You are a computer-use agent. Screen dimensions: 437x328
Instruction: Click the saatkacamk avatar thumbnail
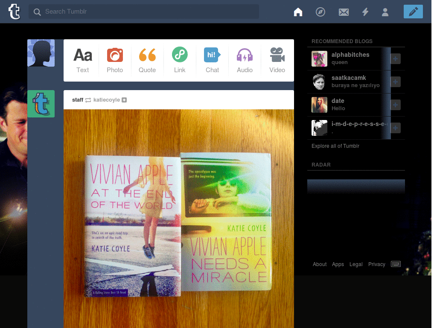(319, 82)
